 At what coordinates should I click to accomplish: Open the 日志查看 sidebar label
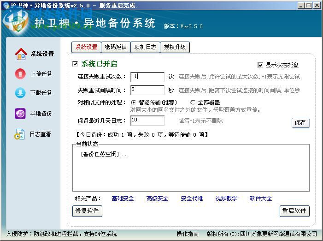[41, 134]
